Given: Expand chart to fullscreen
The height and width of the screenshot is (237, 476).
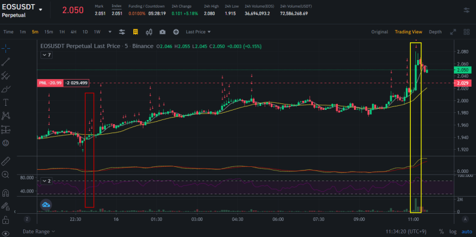Looking at the screenshot, I should (453, 32).
